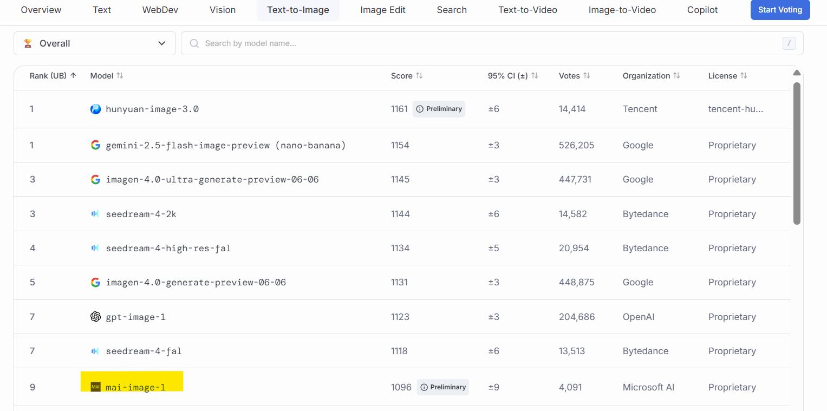This screenshot has height=411, width=827.
Task: Click the Start Voting button
Action: pyautogui.click(x=780, y=10)
